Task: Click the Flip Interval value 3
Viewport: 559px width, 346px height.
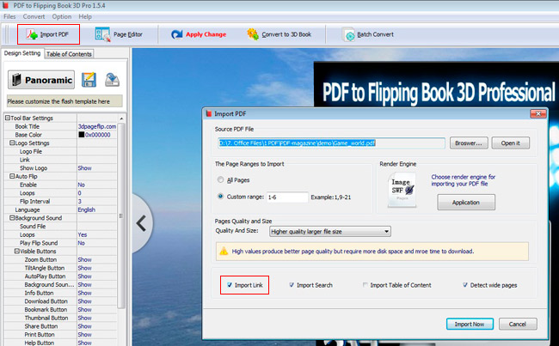Action: pos(79,201)
